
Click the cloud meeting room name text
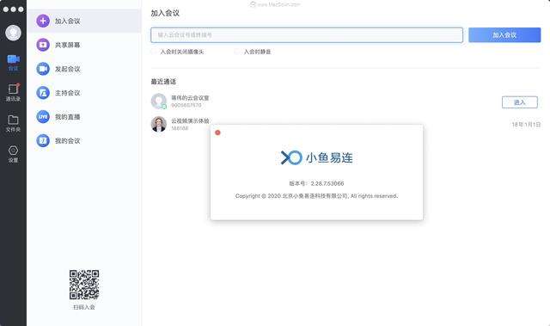(190, 98)
